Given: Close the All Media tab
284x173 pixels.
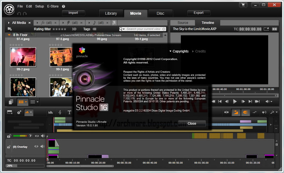Looking at the screenshot, I should pyautogui.click(x=29, y=23).
